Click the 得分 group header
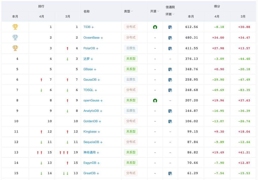Viewport: 258px width, 180px height. (x=217, y=6)
